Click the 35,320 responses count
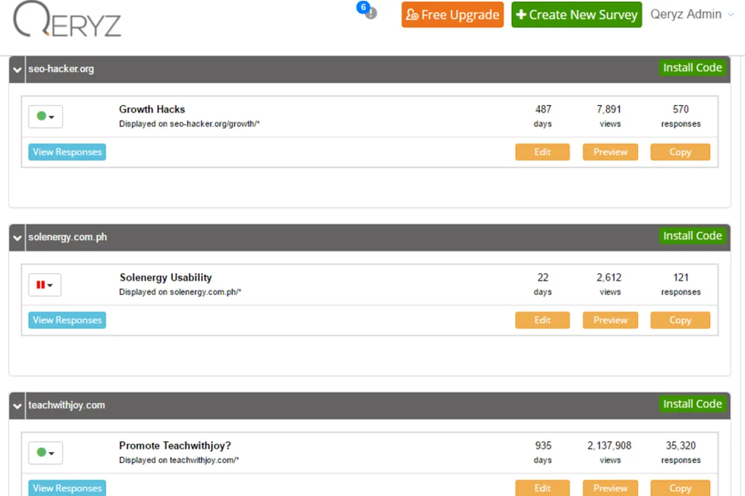Screen dimensions: 745x496 coord(681,446)
